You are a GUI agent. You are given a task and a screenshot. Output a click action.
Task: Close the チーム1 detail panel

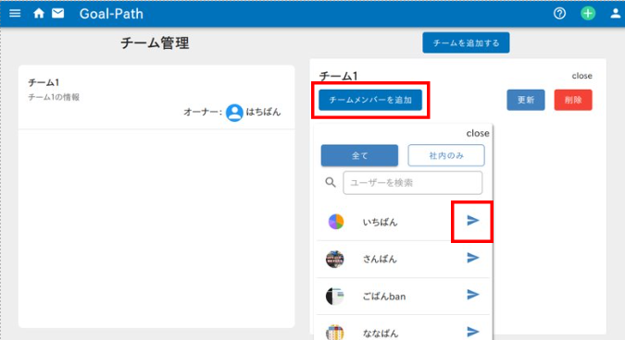pyautogui.click(x=582, y=76)
